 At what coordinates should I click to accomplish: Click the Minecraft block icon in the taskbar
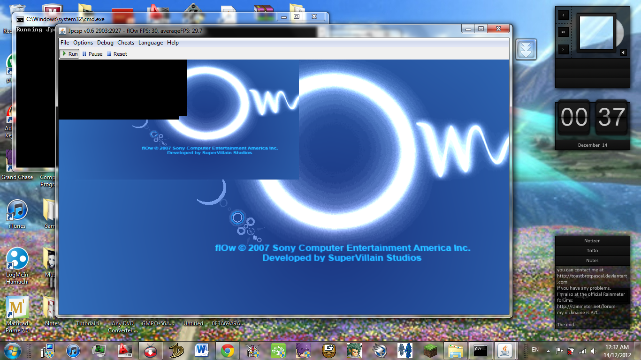pos(430,350)
